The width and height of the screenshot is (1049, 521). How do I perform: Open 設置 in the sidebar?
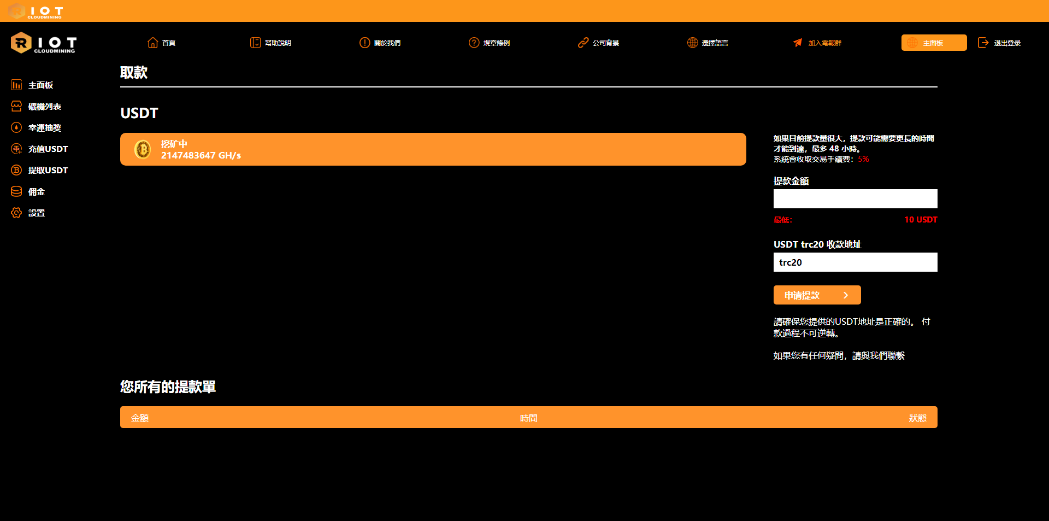[37, 213]
